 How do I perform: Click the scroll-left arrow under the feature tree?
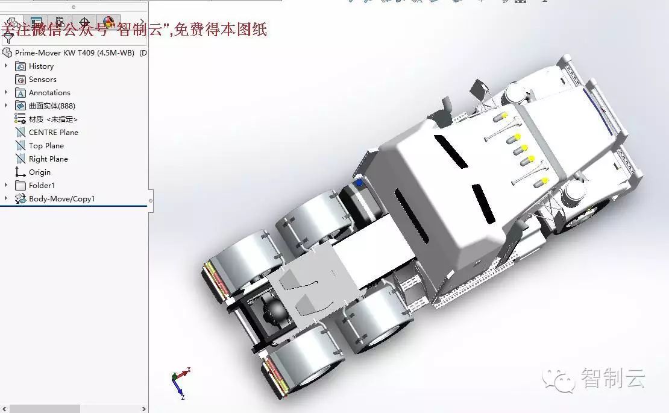pyautogui.click(x=4, y=409)
